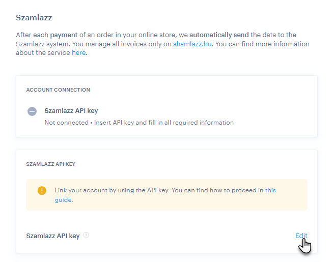Click the grey minus not-connected status icon
The width and height of the screenshot is (334, 262).
coord(32,111)
